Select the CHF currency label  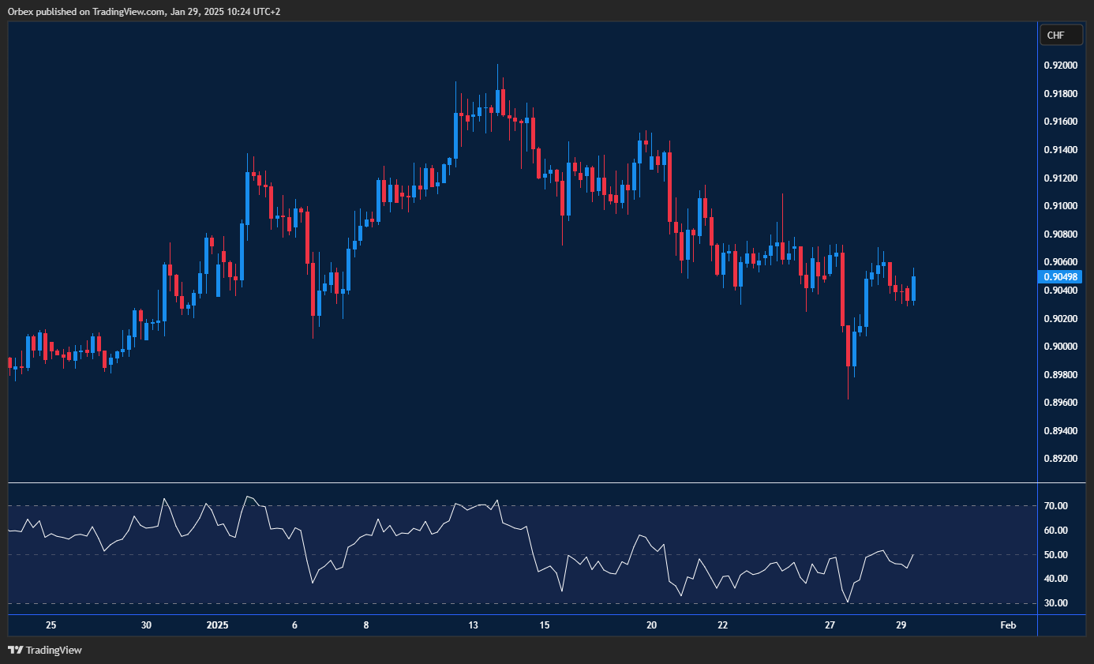coord(1061,35)
